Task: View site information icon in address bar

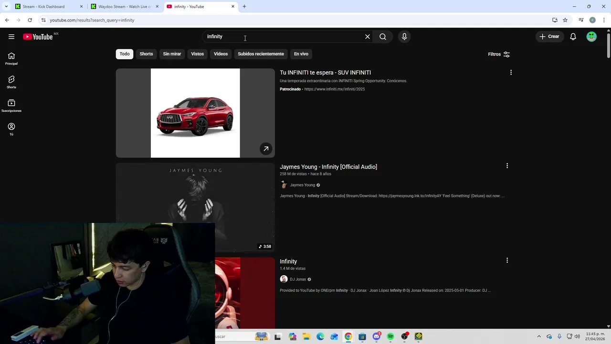Action: pos(43,20)
